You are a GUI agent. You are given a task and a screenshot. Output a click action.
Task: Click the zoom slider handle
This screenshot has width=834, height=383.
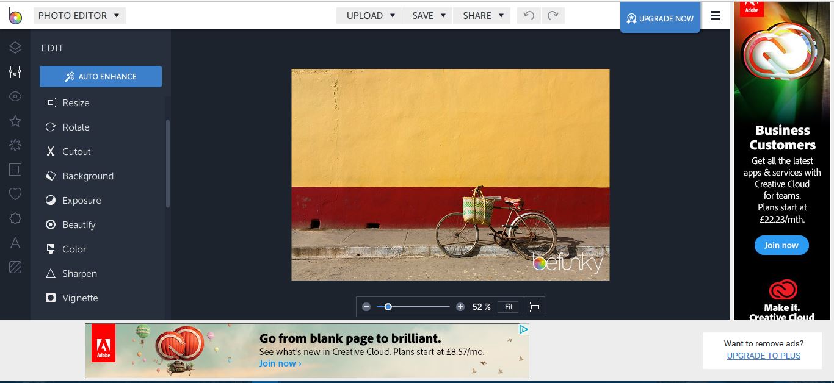388,307
